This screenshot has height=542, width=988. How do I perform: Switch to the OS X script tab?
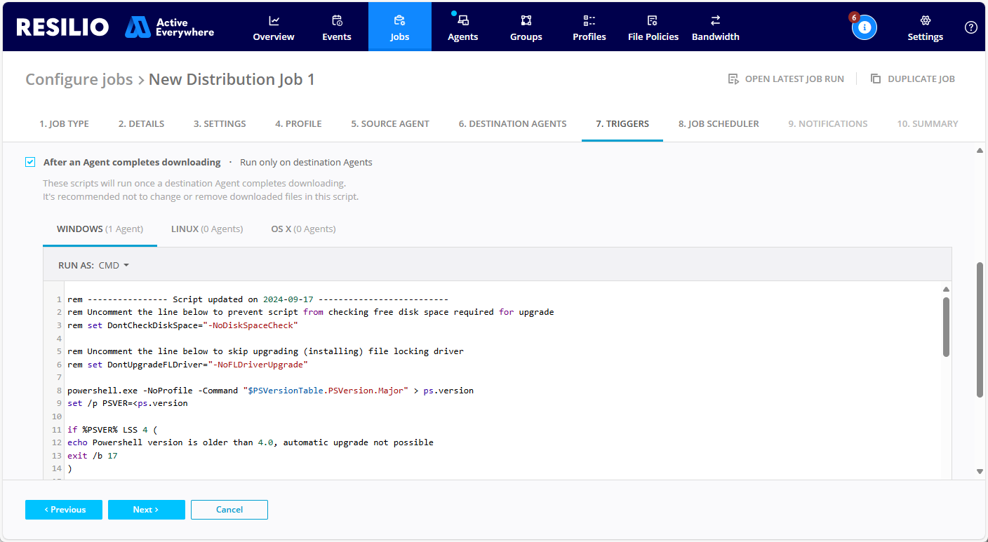(303, 229)
